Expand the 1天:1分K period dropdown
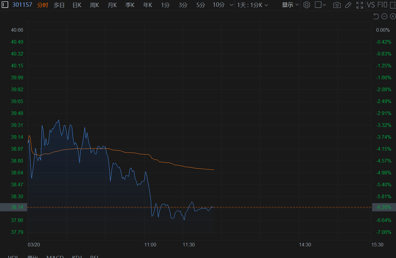This screenshot has width=396, height=258. tap(252, 5)
